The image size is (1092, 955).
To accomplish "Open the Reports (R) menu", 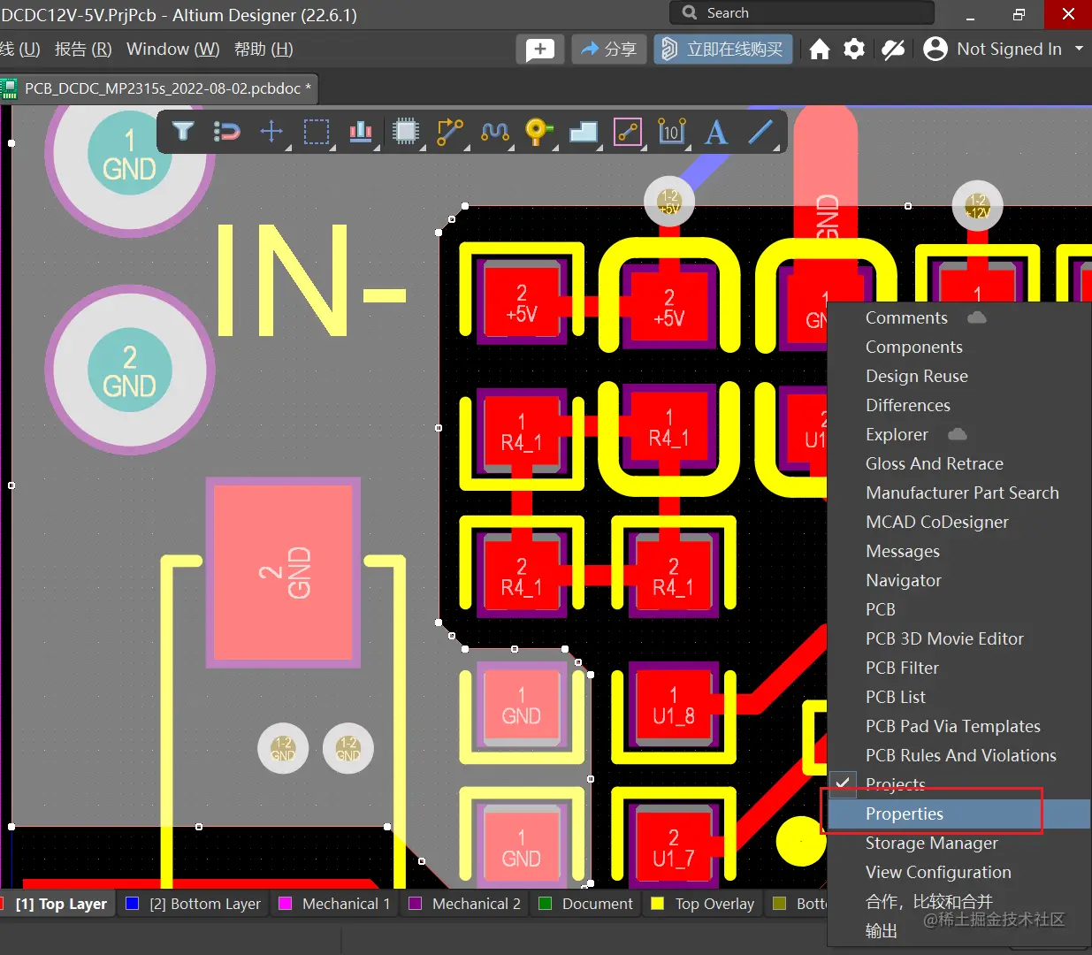I will 83,50.
